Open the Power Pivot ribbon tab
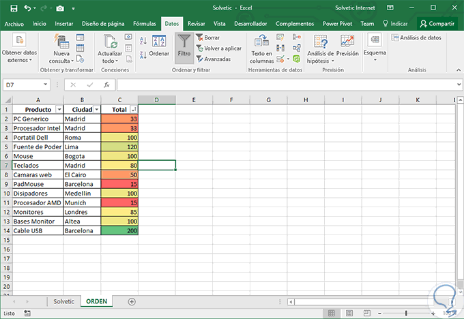The width and height of the screenshot is (464, 319). [337, 24]
